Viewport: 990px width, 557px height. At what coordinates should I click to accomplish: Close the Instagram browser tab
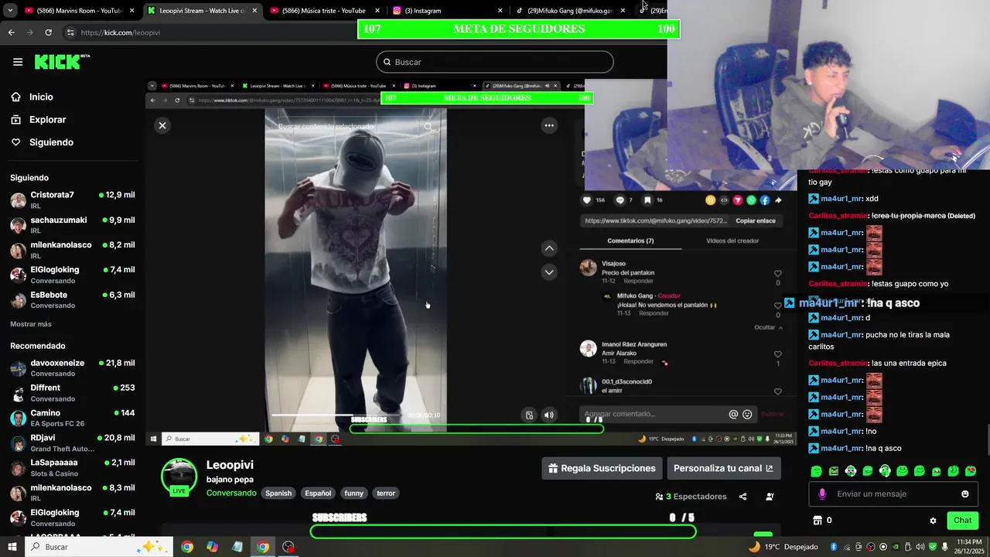point(500,11)
